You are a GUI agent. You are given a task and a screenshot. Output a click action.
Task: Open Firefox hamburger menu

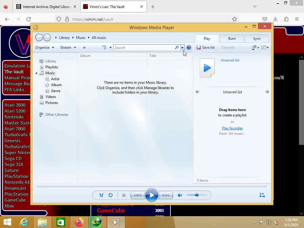click(297, 19)
